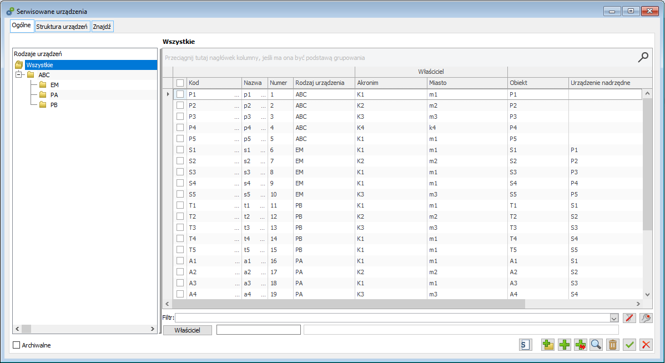Click the vertical scrollbar thumb of the table
This screenshot has width=665, height=363.
[x=647, y=164]
